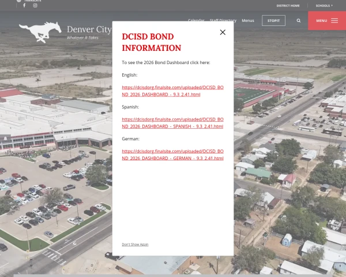Open the Calendar navigation link
346x277 pixels.
coord(196,21)
